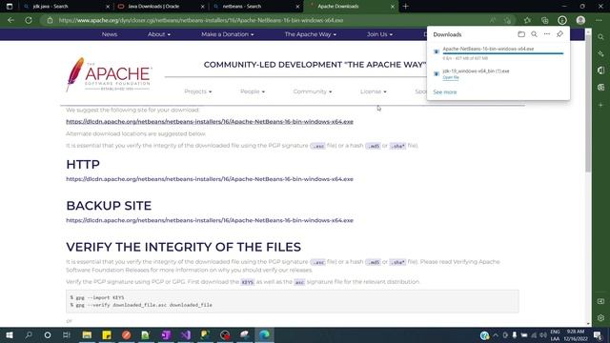Open the Outlook icon in Edge sidebar
This screenshot has height=343, width=610.
pyautogui.click(x=601, y=88)
